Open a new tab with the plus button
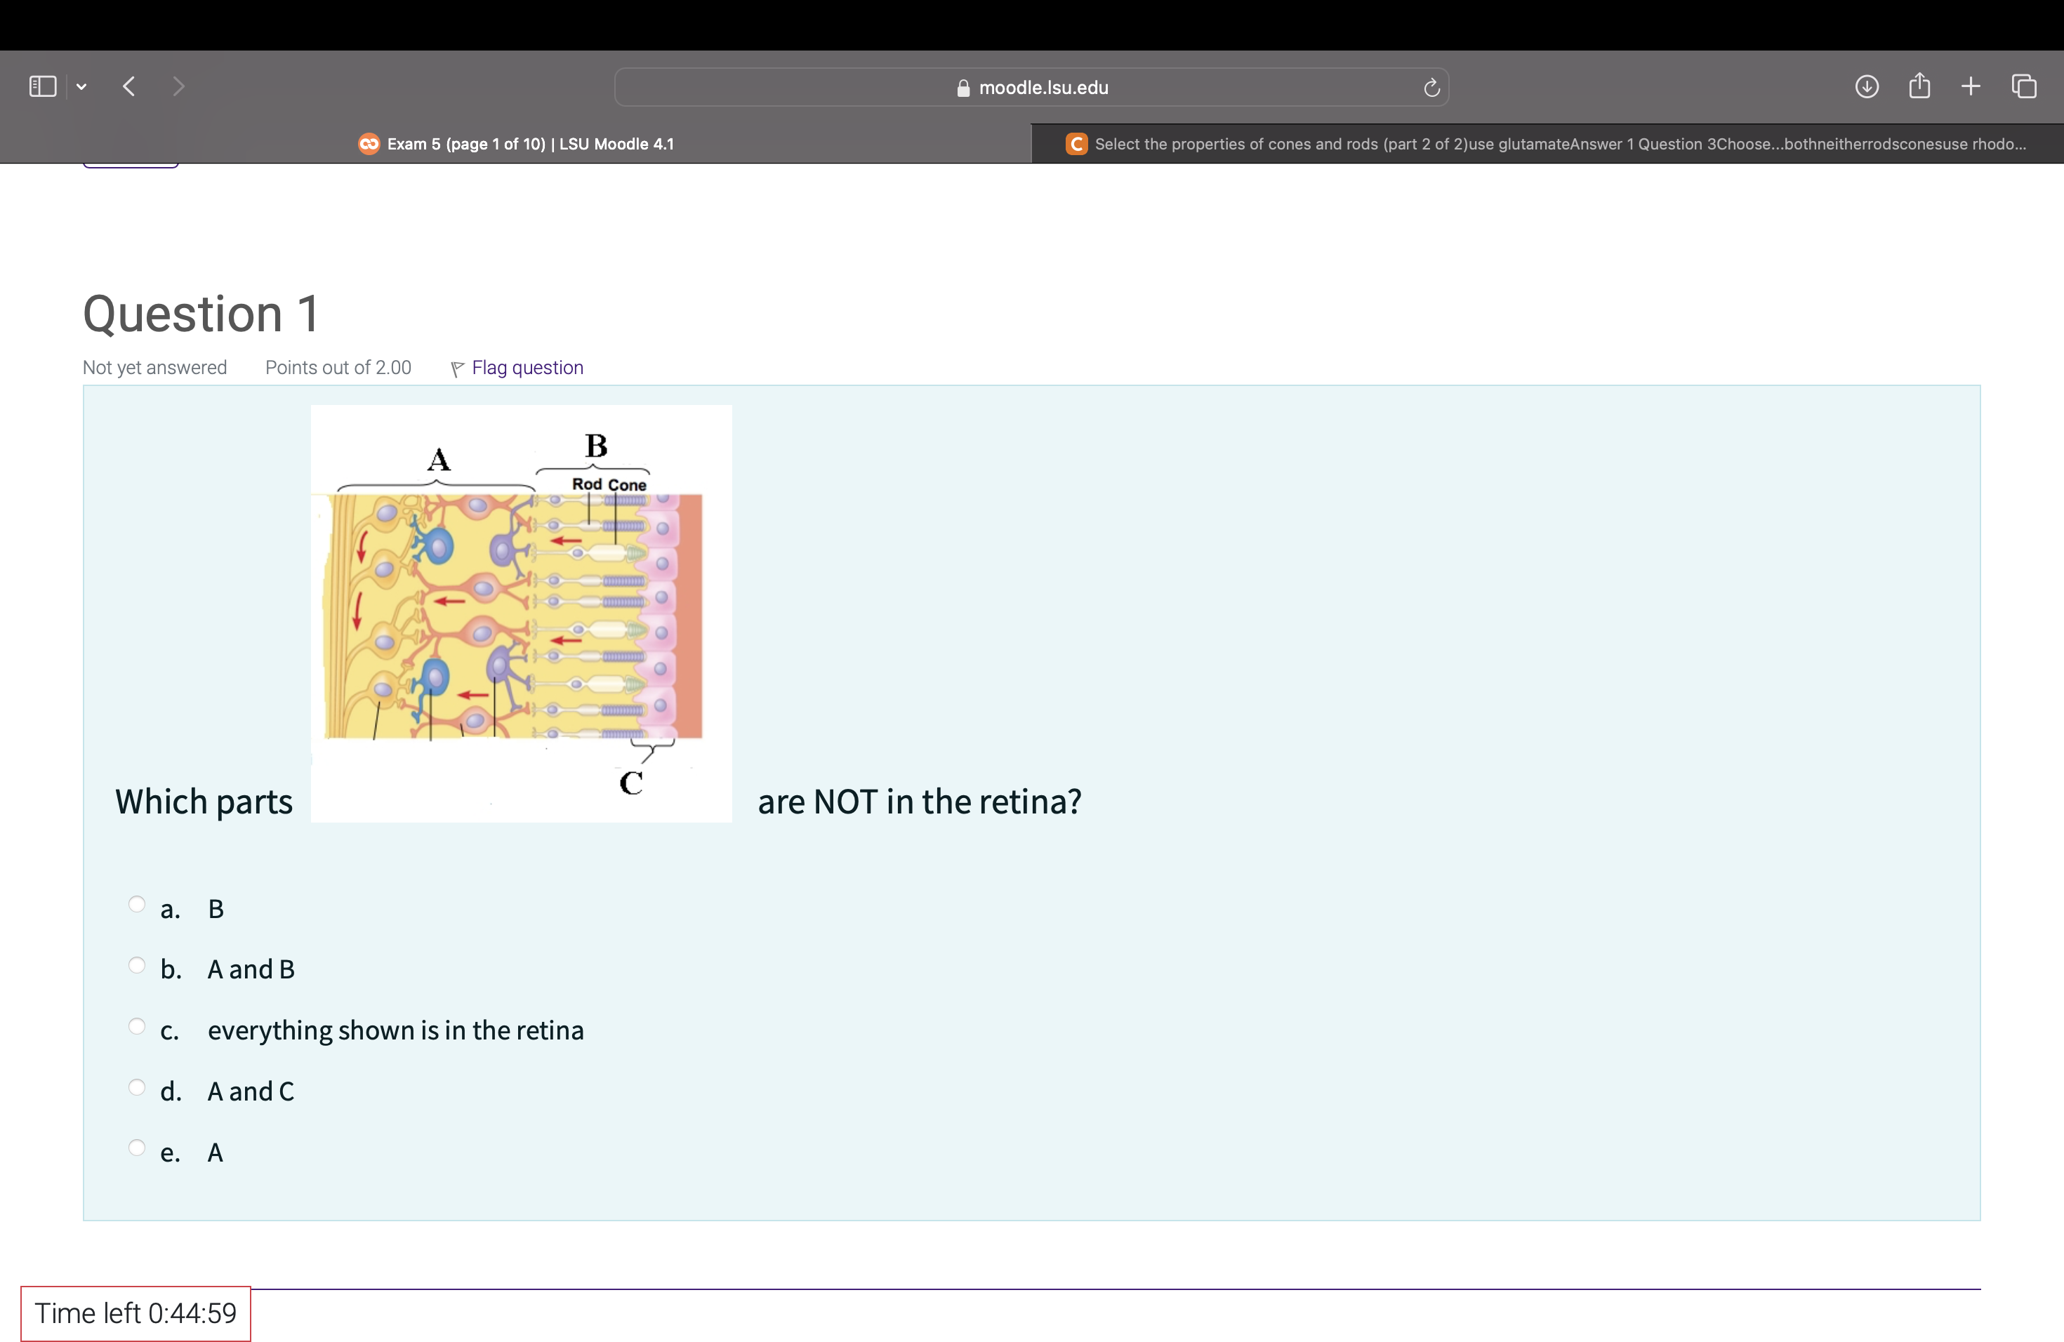2064x1342 pixels. click(x=1971, y=86)
